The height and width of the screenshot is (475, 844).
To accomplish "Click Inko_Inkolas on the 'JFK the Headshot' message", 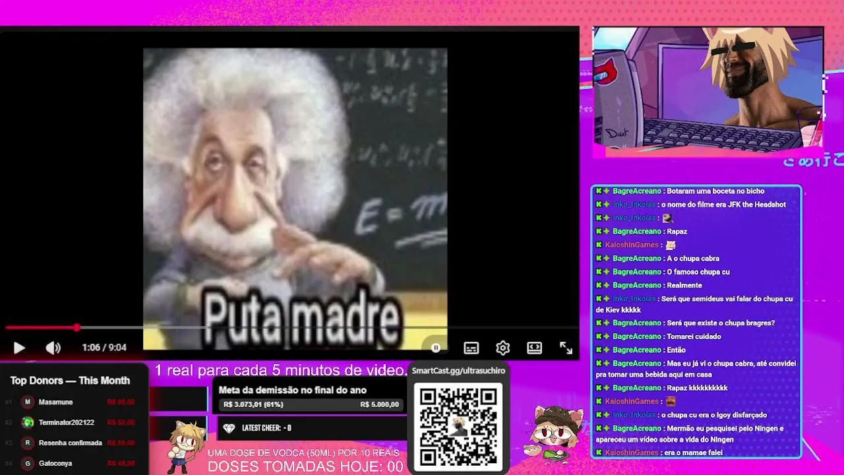I will [x=634, y=205].
